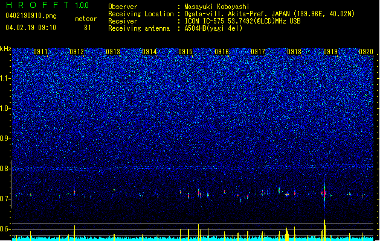Image resolution: width=380 pixels, height=241 pixels.
Task: Click the A504HB(yagi 4el) antenna text
Action: 213,28
